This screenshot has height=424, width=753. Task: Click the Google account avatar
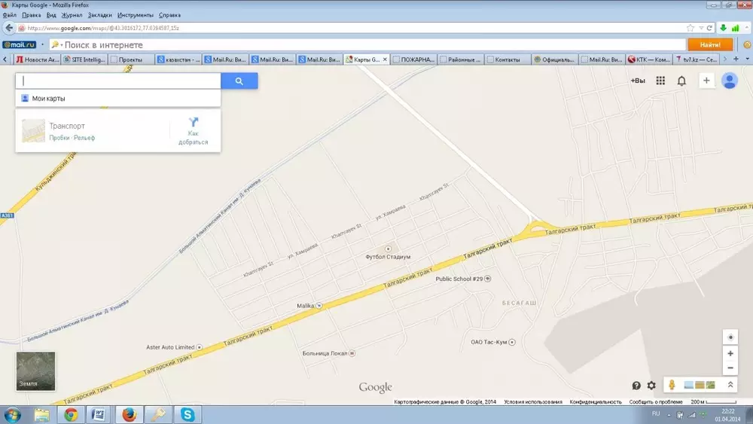point(729,81)
